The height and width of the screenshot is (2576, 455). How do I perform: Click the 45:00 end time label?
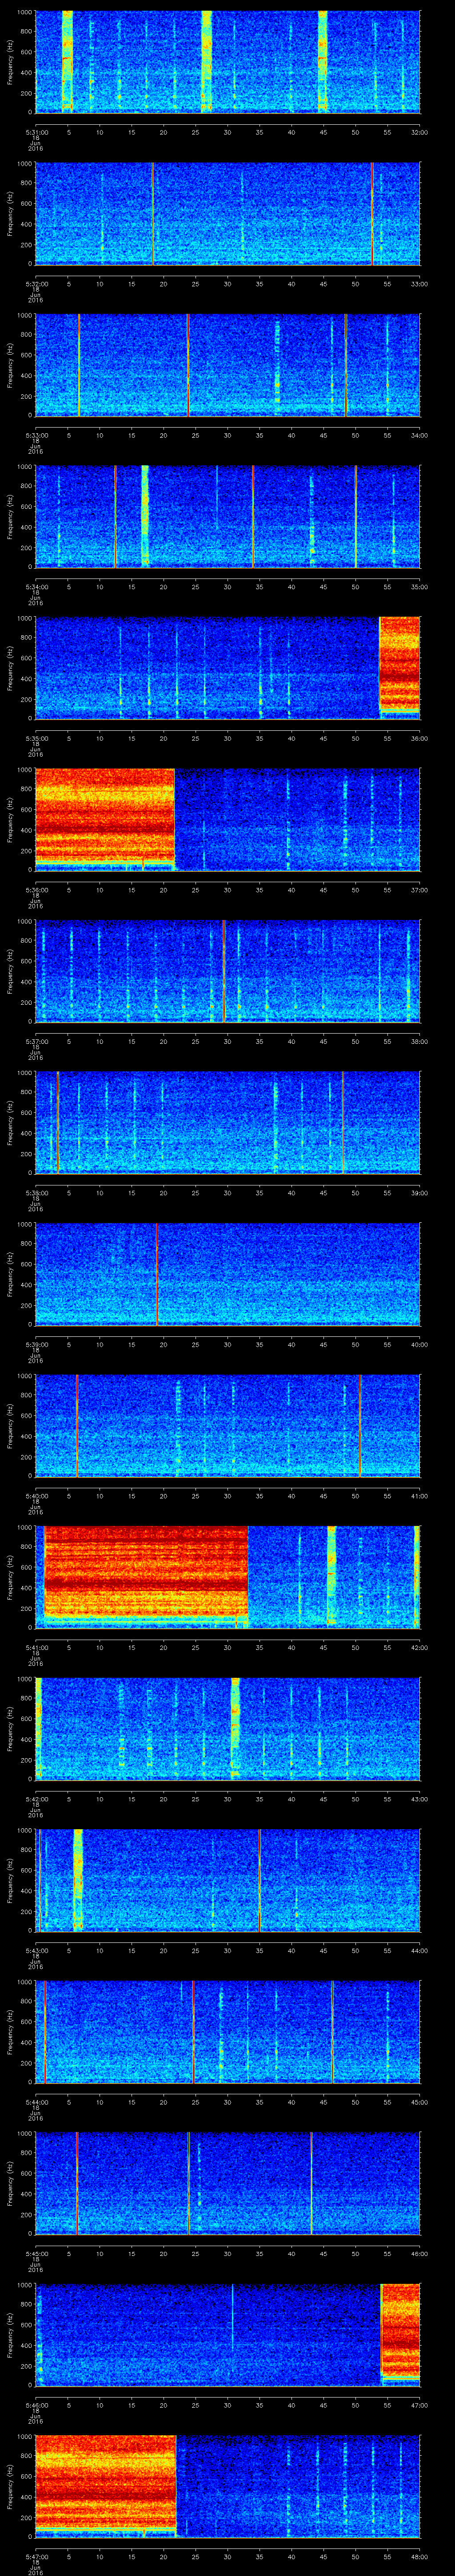pos(419,2101)
